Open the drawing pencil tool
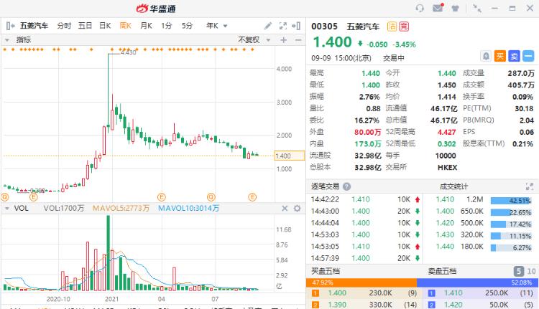Viewport: 539px width, 309px height. point(268,26)
